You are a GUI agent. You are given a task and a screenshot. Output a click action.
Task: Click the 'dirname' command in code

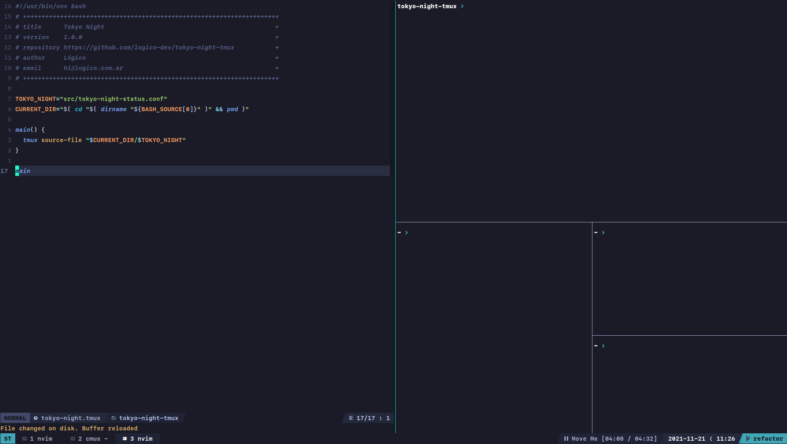[114, 109]
